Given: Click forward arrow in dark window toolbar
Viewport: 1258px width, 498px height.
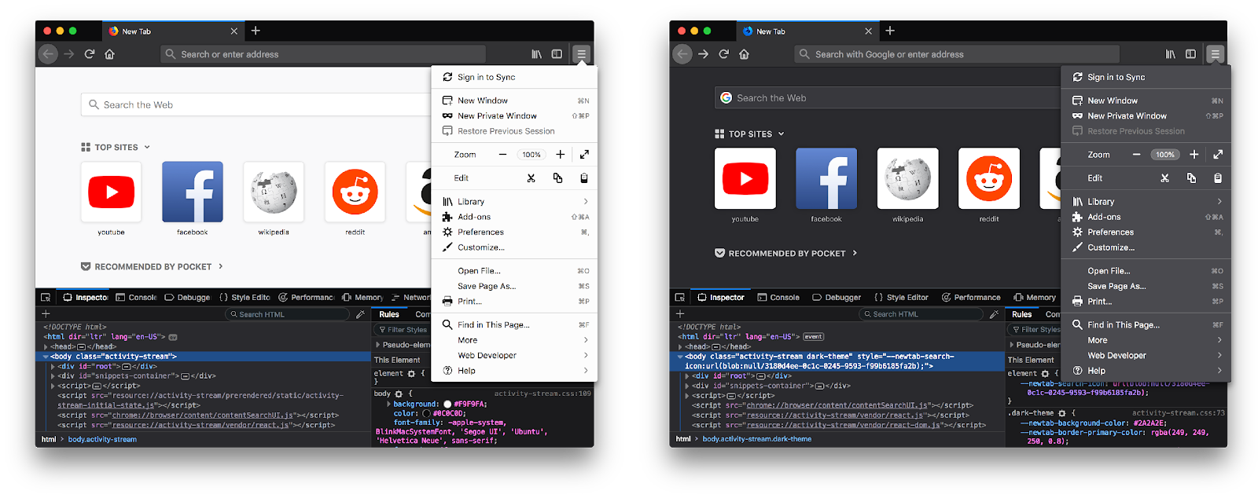Looking at the screenshot, I should pos(703,54).
